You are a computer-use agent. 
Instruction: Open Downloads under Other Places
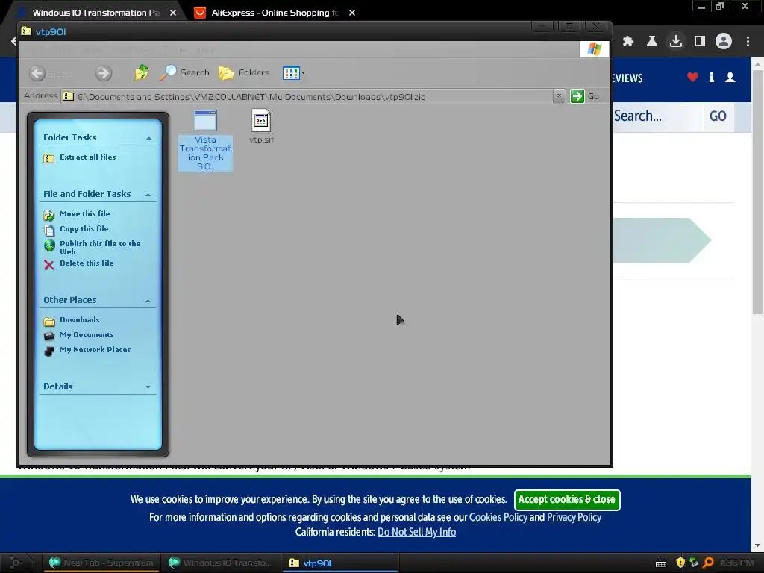(79, 319)
